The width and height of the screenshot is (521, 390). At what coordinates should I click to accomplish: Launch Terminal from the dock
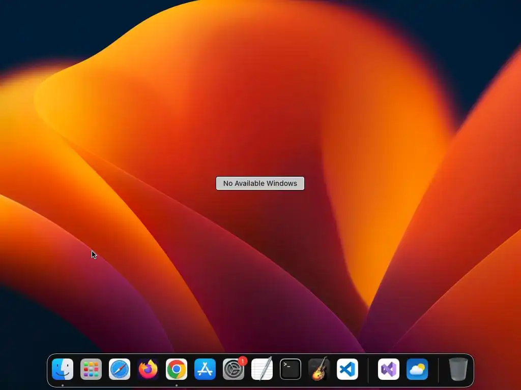291,369
